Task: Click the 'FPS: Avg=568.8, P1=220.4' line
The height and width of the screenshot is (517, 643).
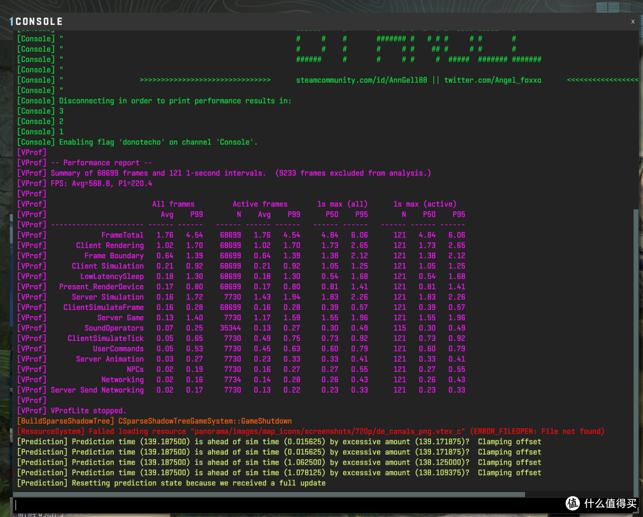Action: click(x=85, y=183)
